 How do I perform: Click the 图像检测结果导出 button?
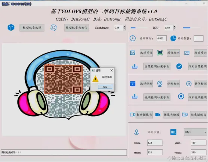[157, 66]
